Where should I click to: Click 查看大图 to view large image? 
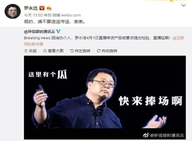pos(53,51)
